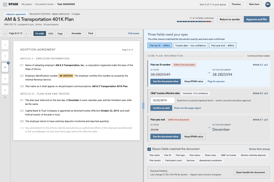Viewport: 274px width, 182px height.
Task: Click the December document value
Action: point(221,130)
